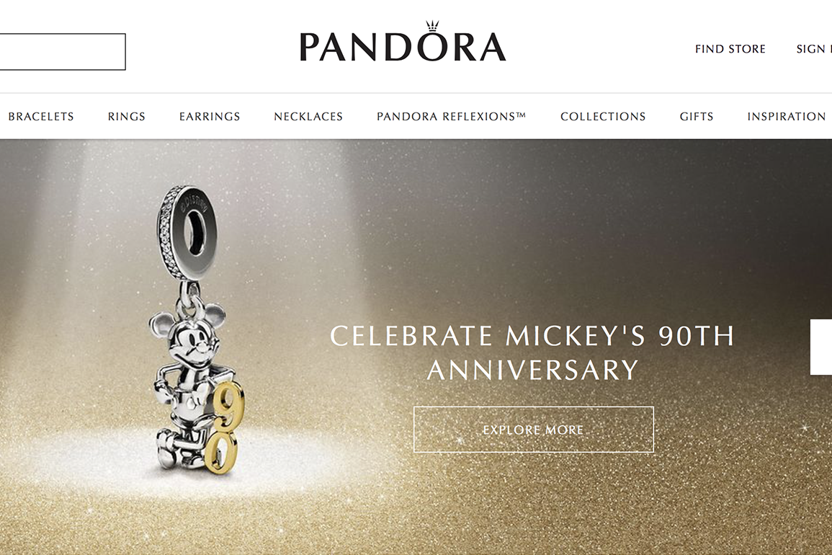This screenshot has width=832, height=555.
Task: Expand the Collections menu
Action: click(x=603, y=116)
